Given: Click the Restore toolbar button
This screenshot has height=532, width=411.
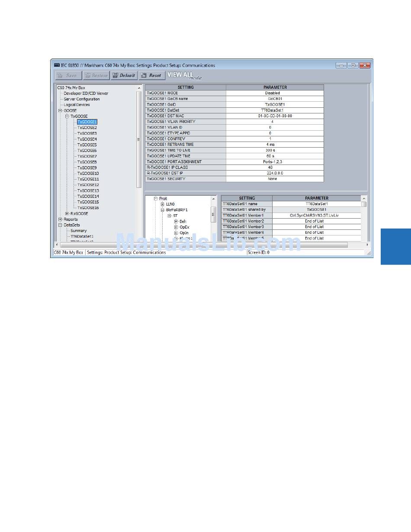Looking at the screenshot, I should pyautogui.click(x=96, y=75).
